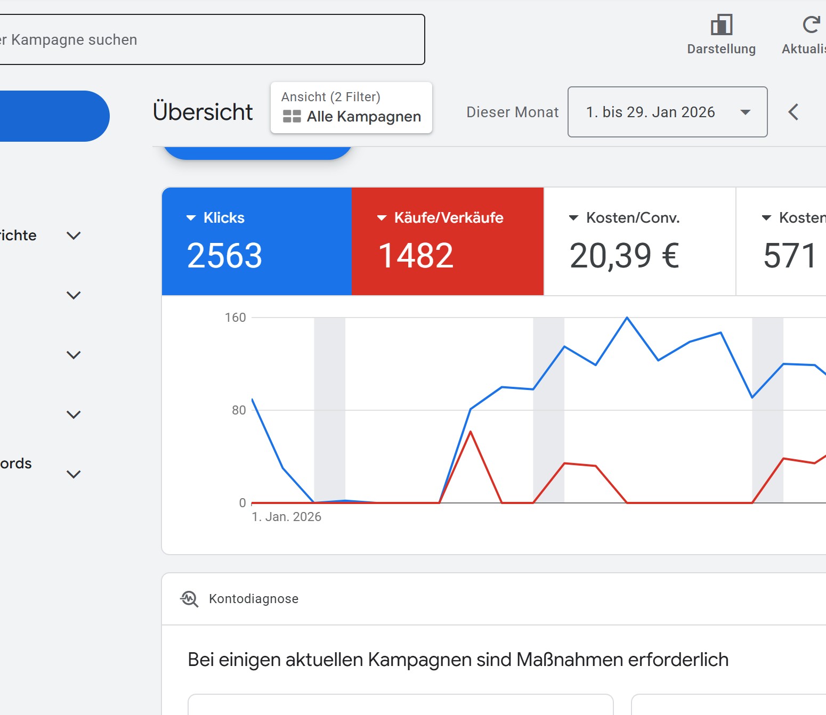Go to previous date range arrow
826x715 pixels.
[x=793, y=112]
